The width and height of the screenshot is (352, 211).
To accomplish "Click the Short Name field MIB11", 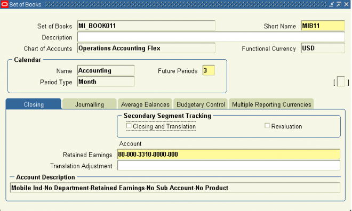I will 323,26.
